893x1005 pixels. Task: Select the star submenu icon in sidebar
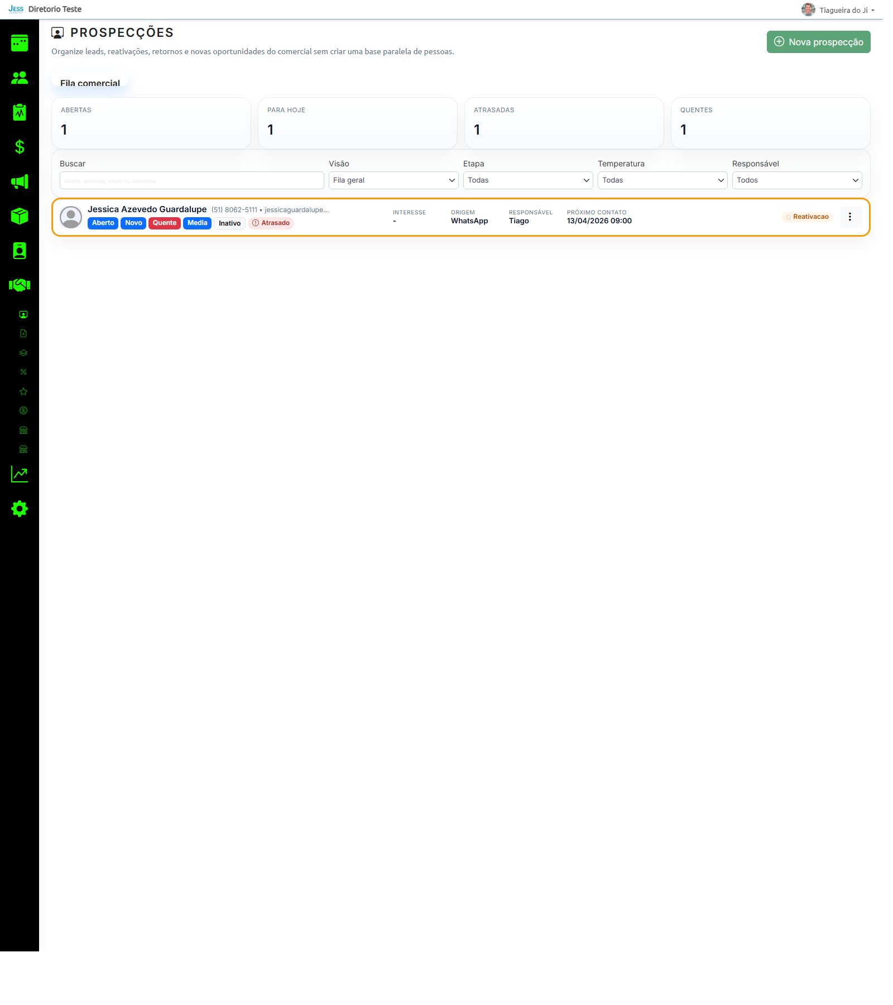23,391
